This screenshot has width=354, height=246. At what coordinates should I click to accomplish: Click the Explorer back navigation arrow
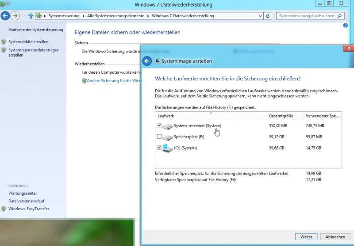(5, 16)
